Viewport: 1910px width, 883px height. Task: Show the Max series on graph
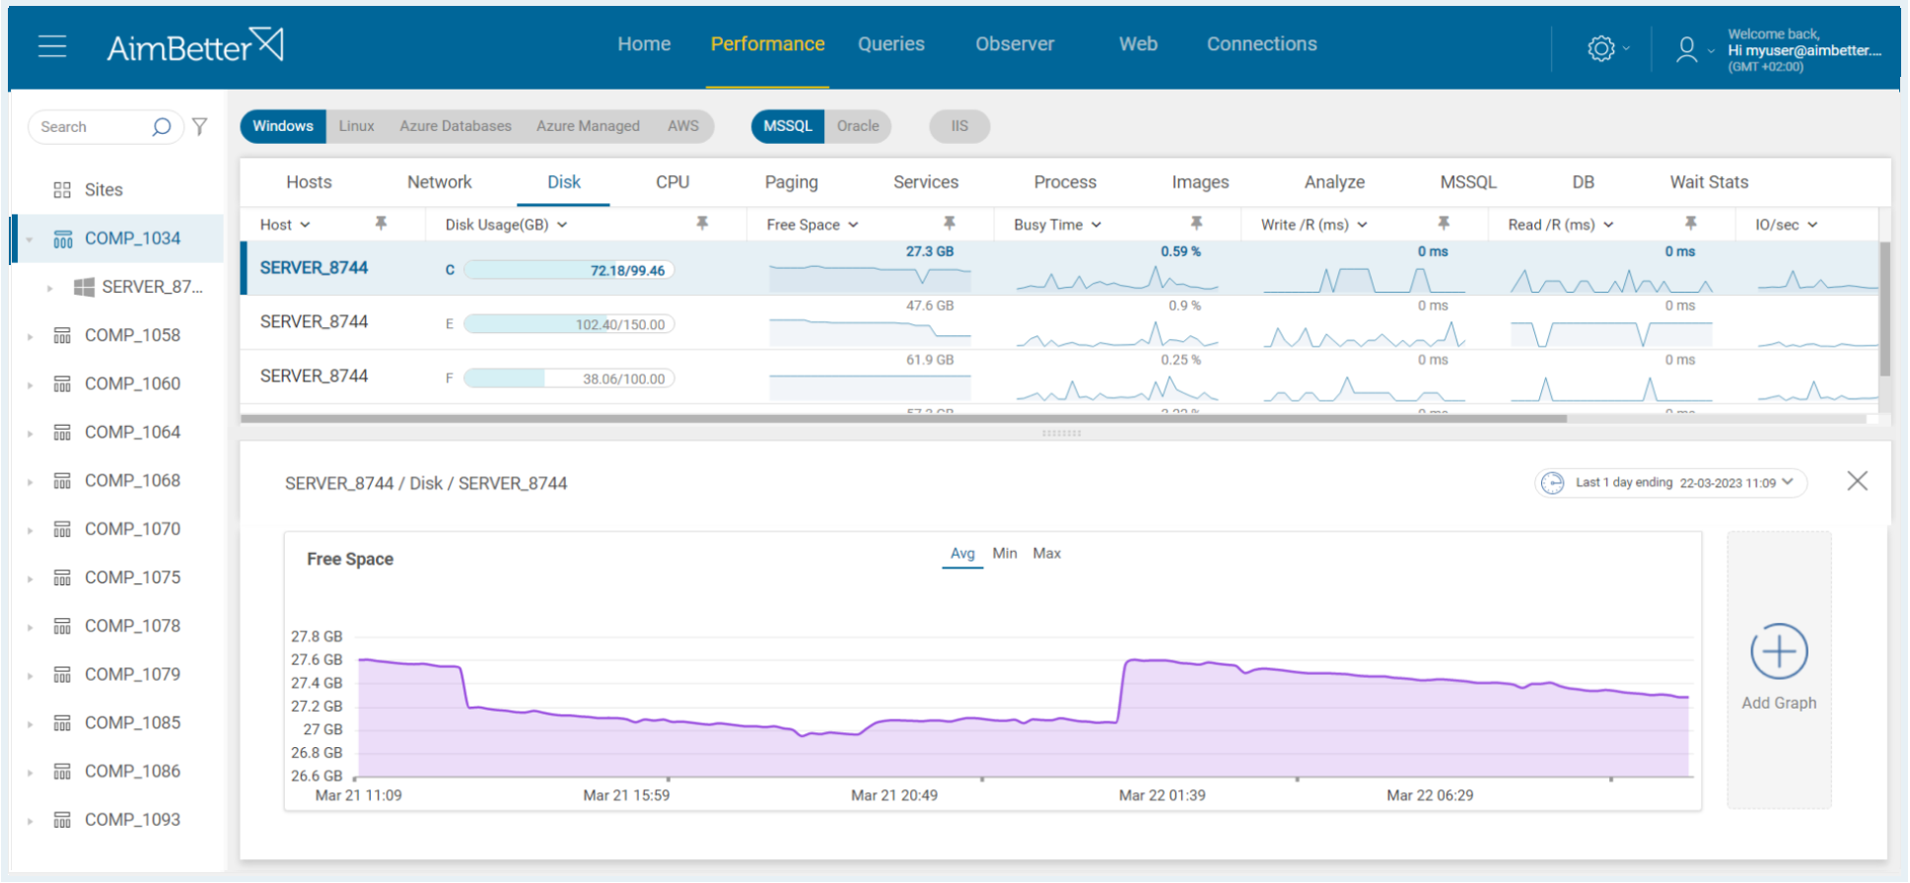1047,554
